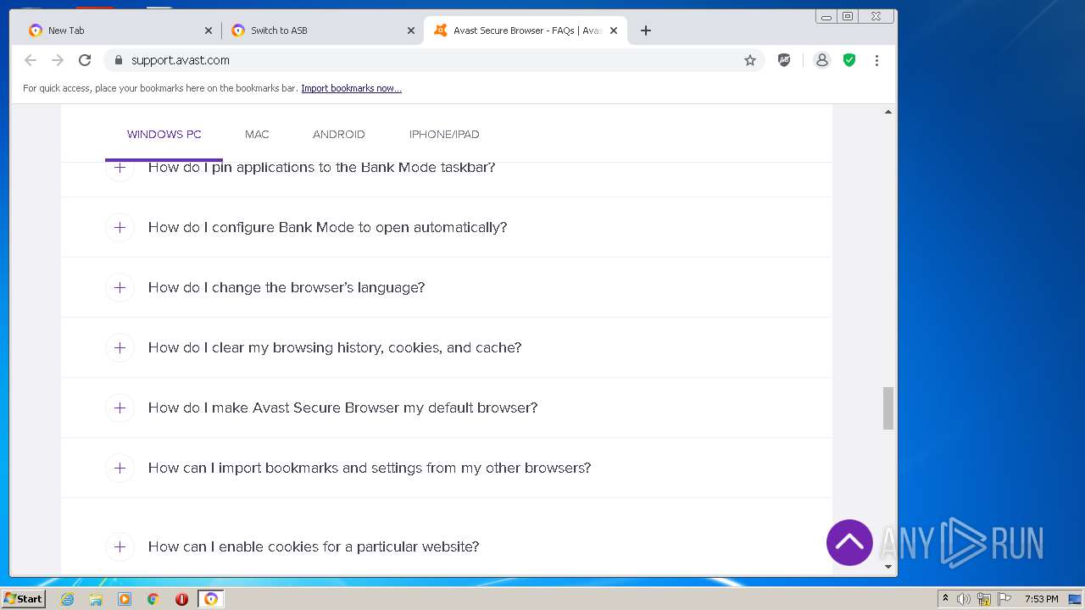Click the network tray icon
The image size is (1085, 610).
[984, 599]
